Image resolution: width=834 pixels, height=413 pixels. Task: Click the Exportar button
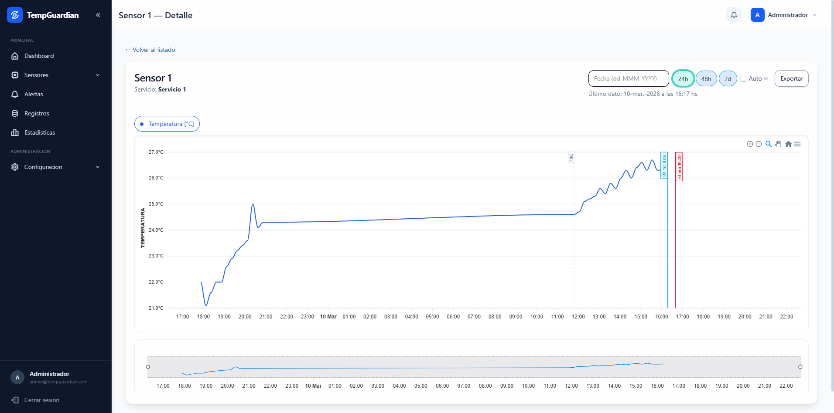(x=792, y=78)
